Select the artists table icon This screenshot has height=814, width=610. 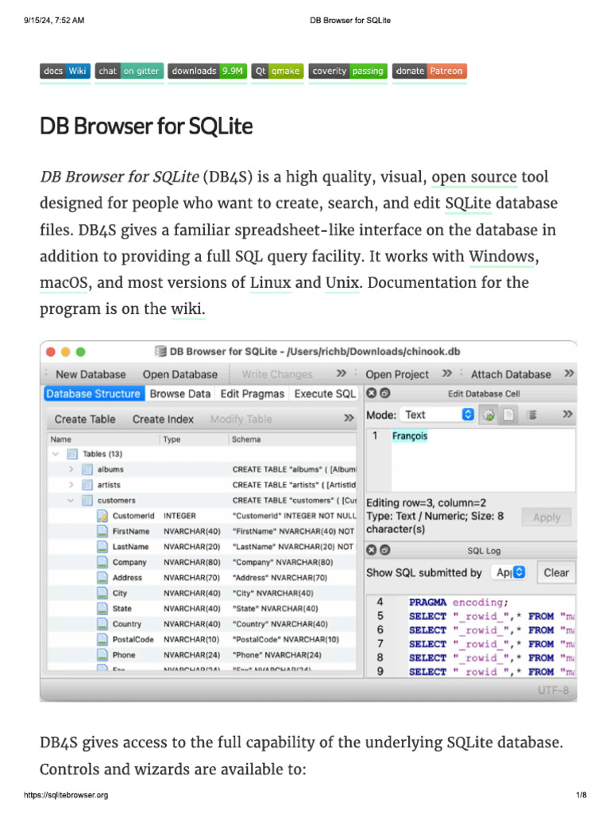point(87,485)
